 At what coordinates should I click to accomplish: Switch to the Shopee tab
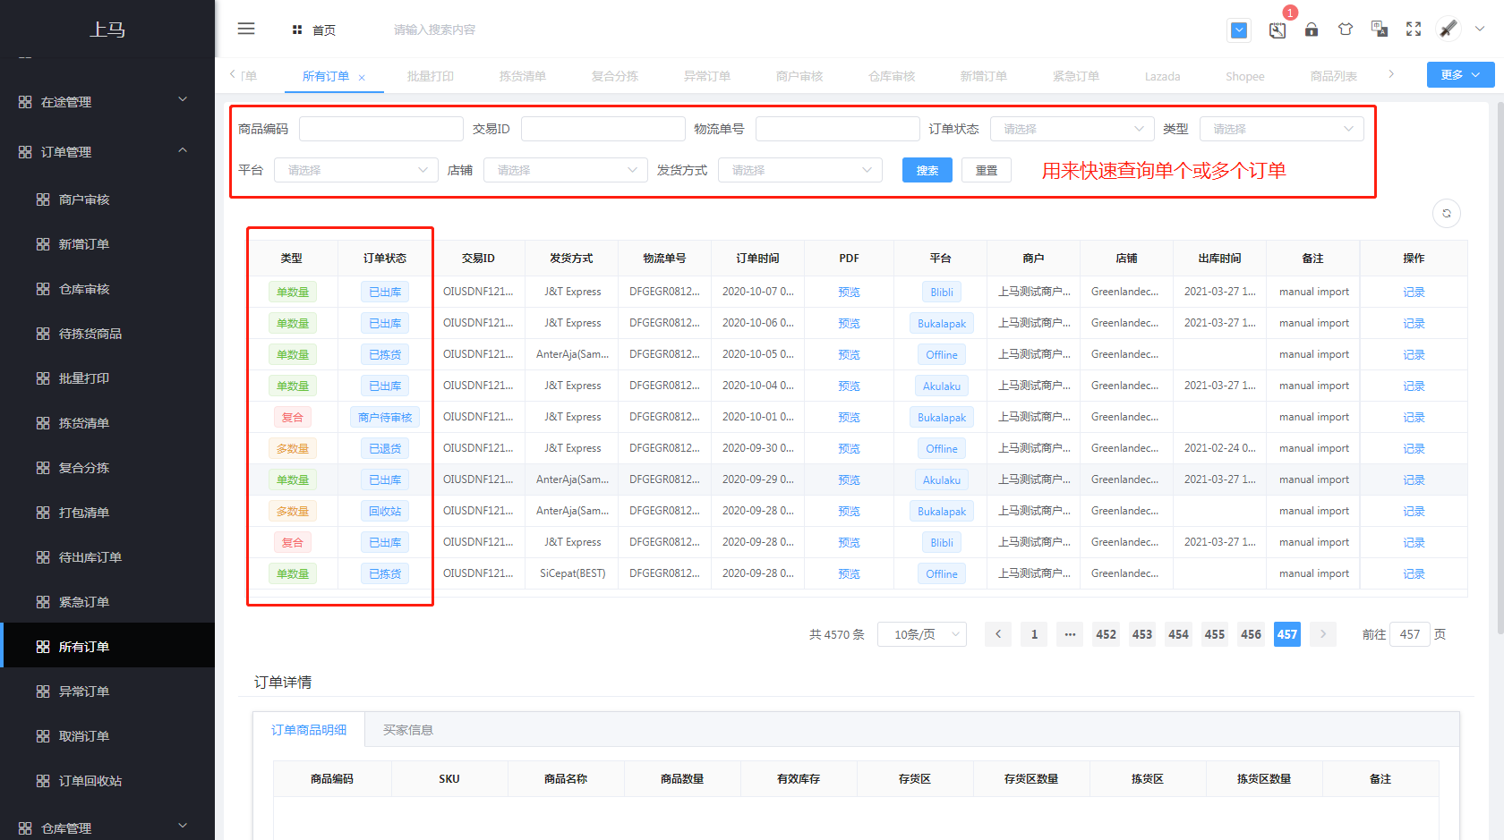coord(1245,76)
